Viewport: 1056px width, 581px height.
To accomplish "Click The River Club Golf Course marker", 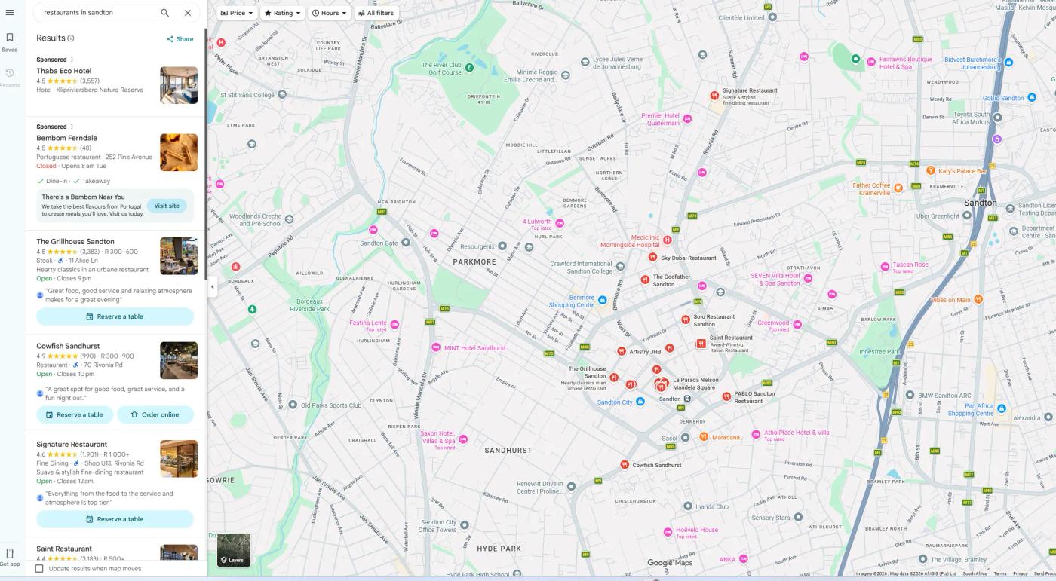I will coord(469,68).
